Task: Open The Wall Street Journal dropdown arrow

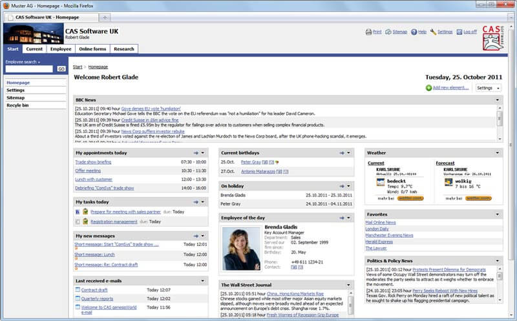Action: click(348, 285)
